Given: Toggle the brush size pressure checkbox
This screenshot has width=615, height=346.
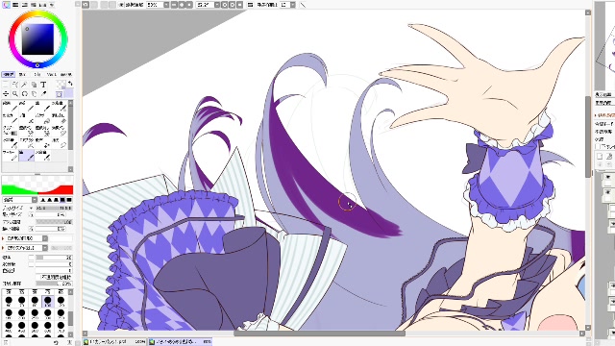Looking at the screenshot, I should click(x=32, y=215).
